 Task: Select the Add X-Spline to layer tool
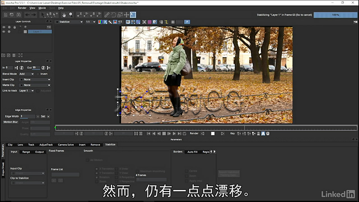(86, 15)
